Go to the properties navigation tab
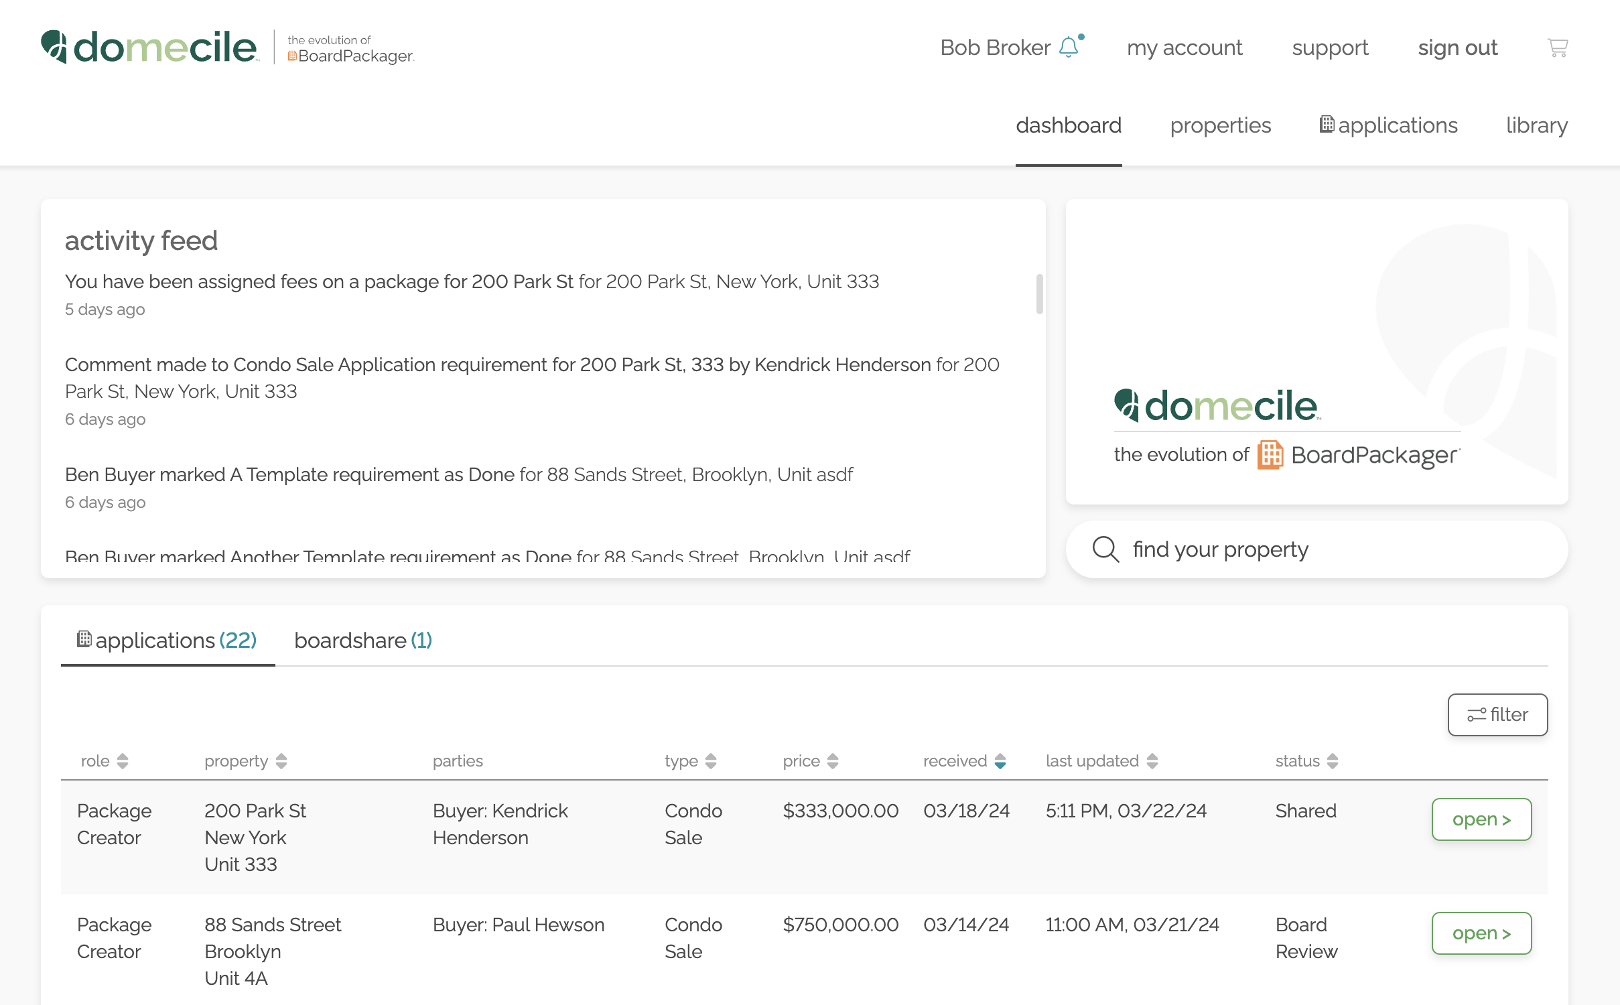The image size is (1620, 1005). tap(1220, 125)
